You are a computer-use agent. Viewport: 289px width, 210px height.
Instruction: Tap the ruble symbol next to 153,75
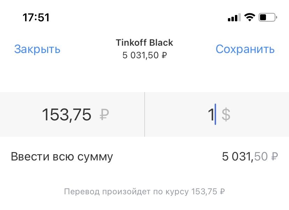[105, 114]
